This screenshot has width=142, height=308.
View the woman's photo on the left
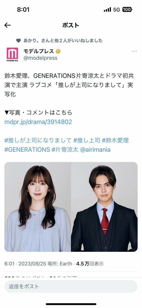[38, 207]
